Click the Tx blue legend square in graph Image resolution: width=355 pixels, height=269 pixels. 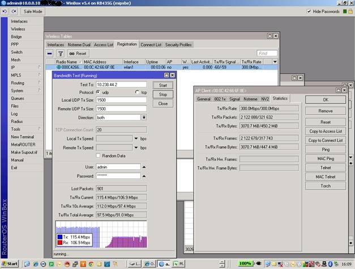pos(59,236)
